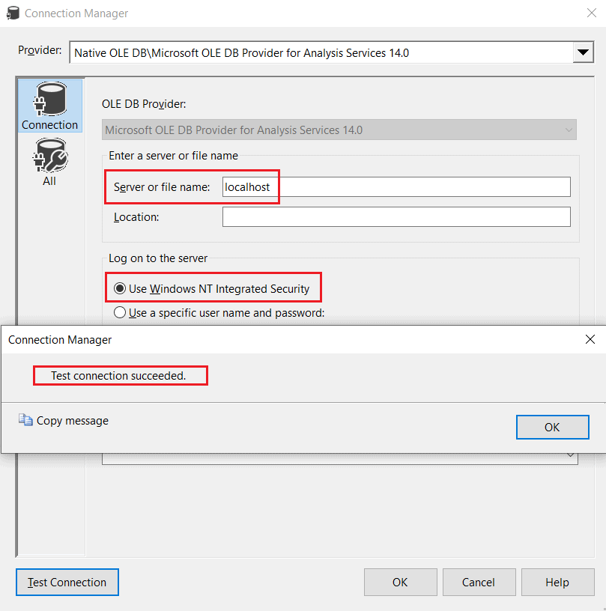Focus the Location text box
Screen dimensions: 606x611
pos(396,217)
